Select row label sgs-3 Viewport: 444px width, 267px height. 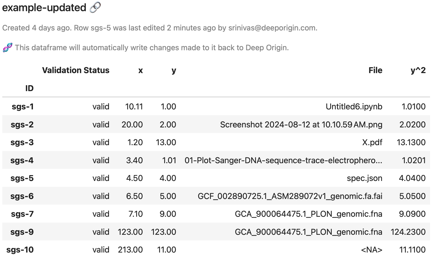[x=22, y=142]
